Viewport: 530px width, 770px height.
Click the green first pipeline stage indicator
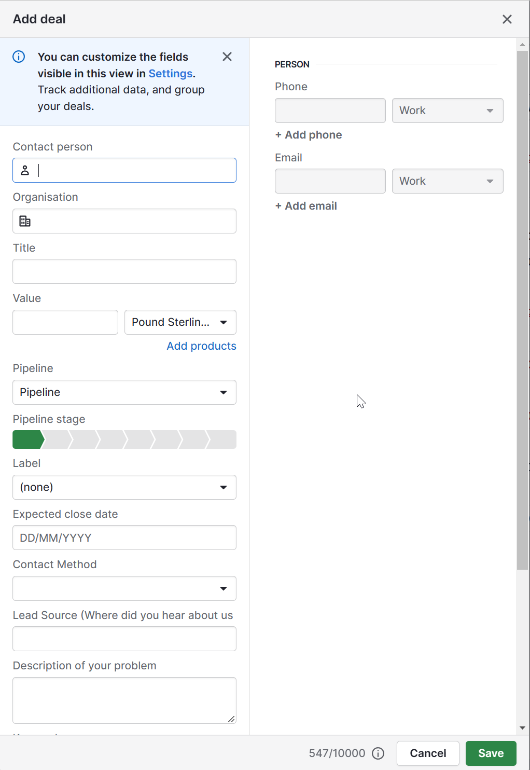point(27,439)
